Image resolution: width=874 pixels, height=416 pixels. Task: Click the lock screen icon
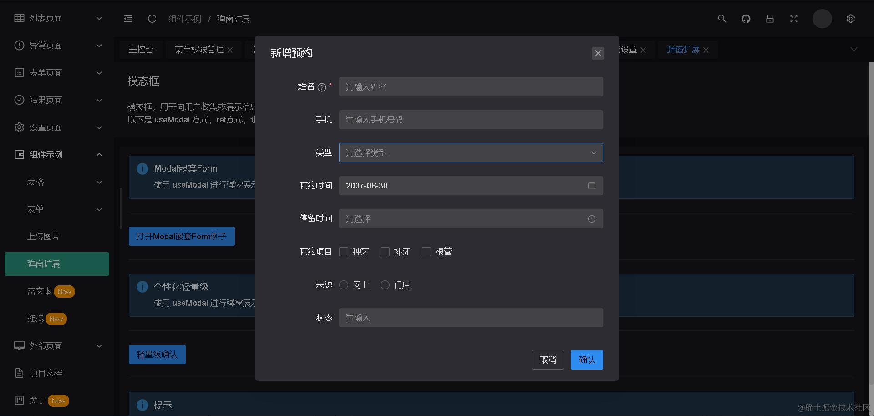770,19
